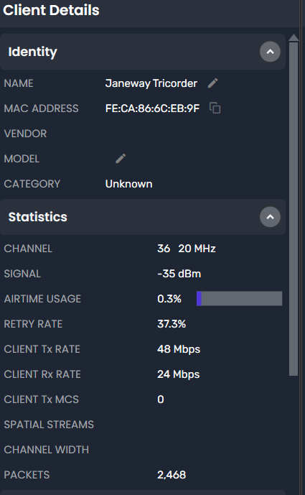This screenshot has height=495, width=305.
Task: Edit the model field pencil icon
Action: coord(121,159)
